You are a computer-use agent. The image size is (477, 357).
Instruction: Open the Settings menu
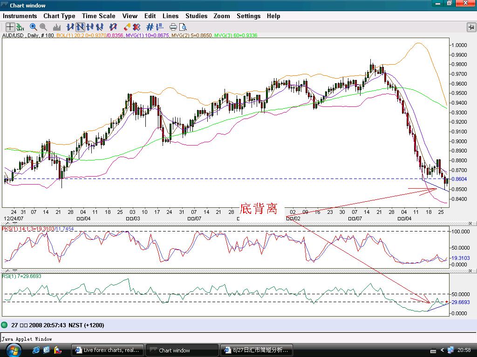point(249,16)
